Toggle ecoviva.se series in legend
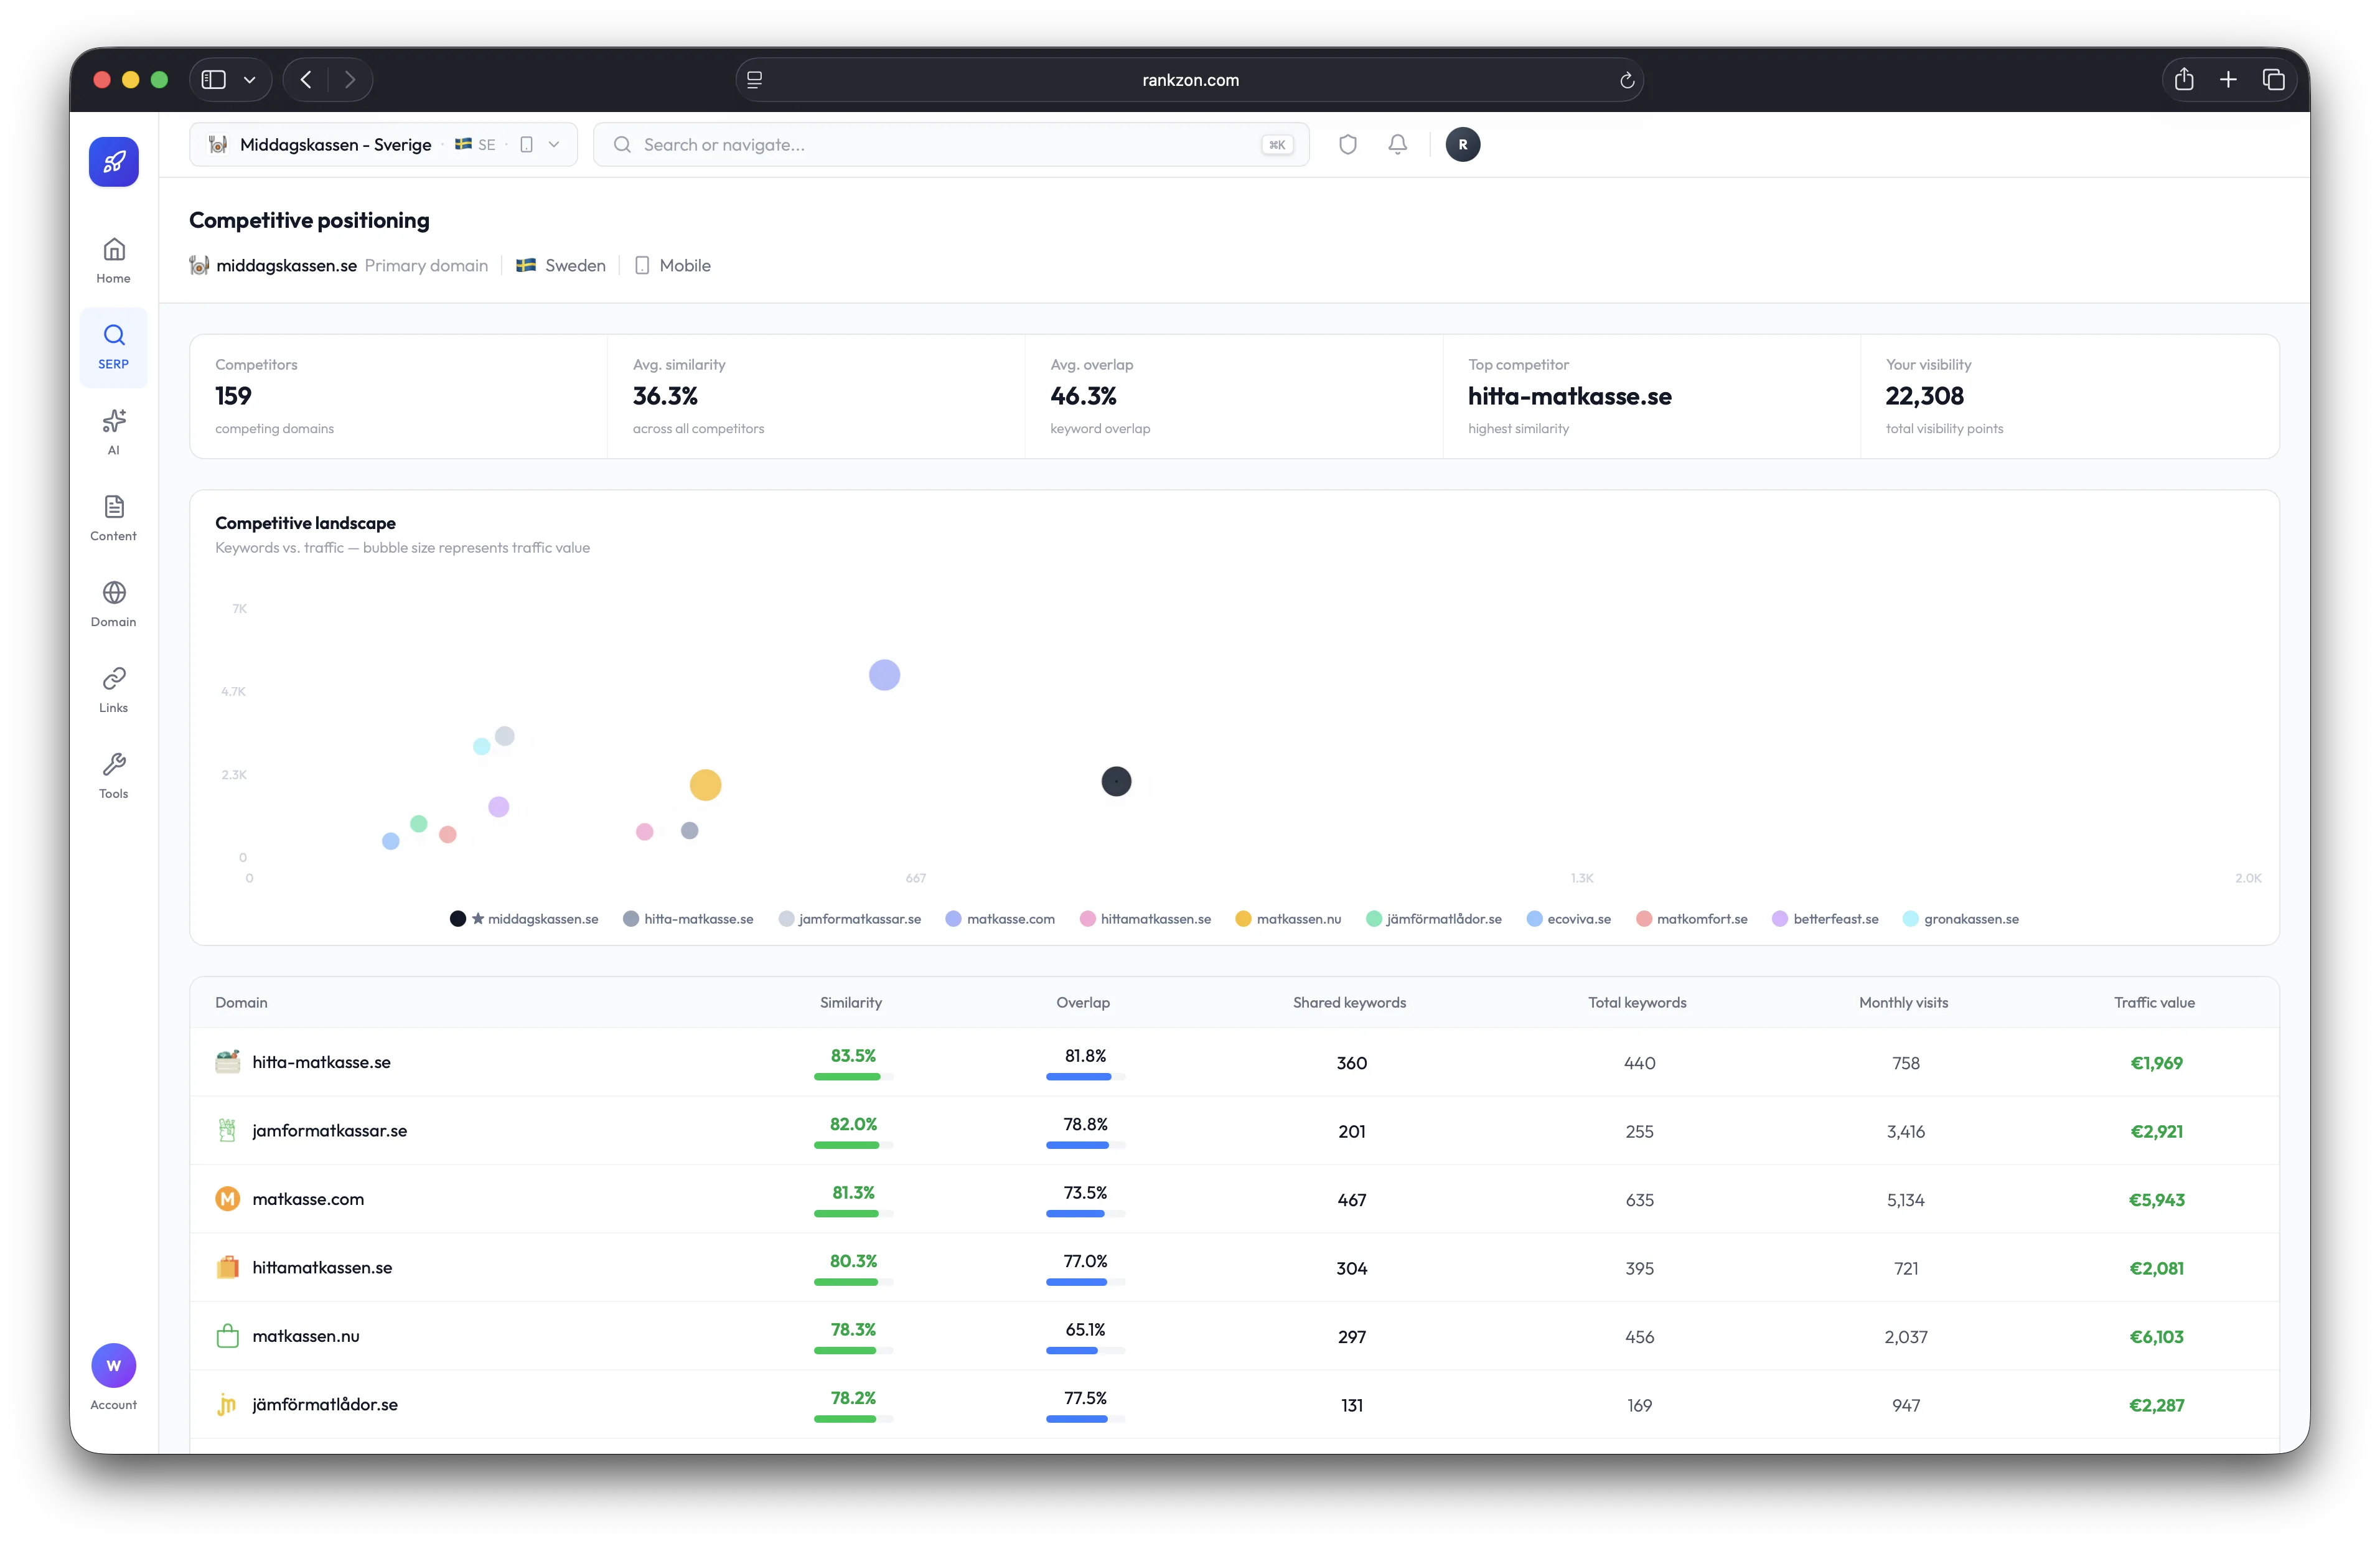Image resolution: width=2380 pixels, height=1546 pixels. 1569,919
